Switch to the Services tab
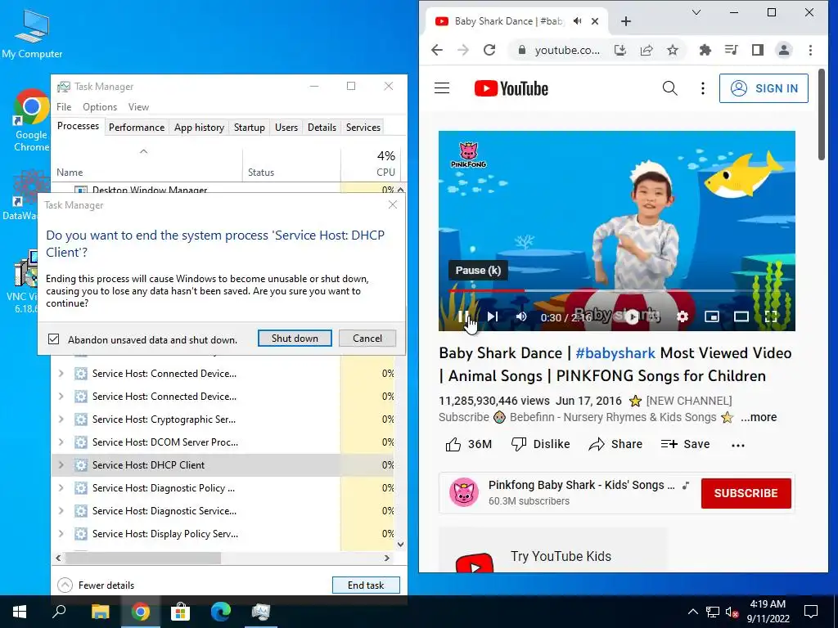 (x=363, y=127)
